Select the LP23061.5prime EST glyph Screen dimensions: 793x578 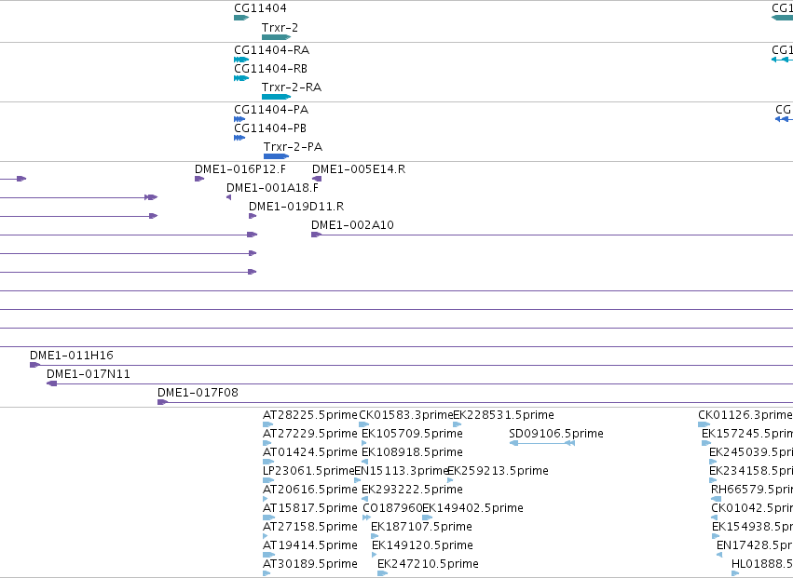[x=268, y=480]
